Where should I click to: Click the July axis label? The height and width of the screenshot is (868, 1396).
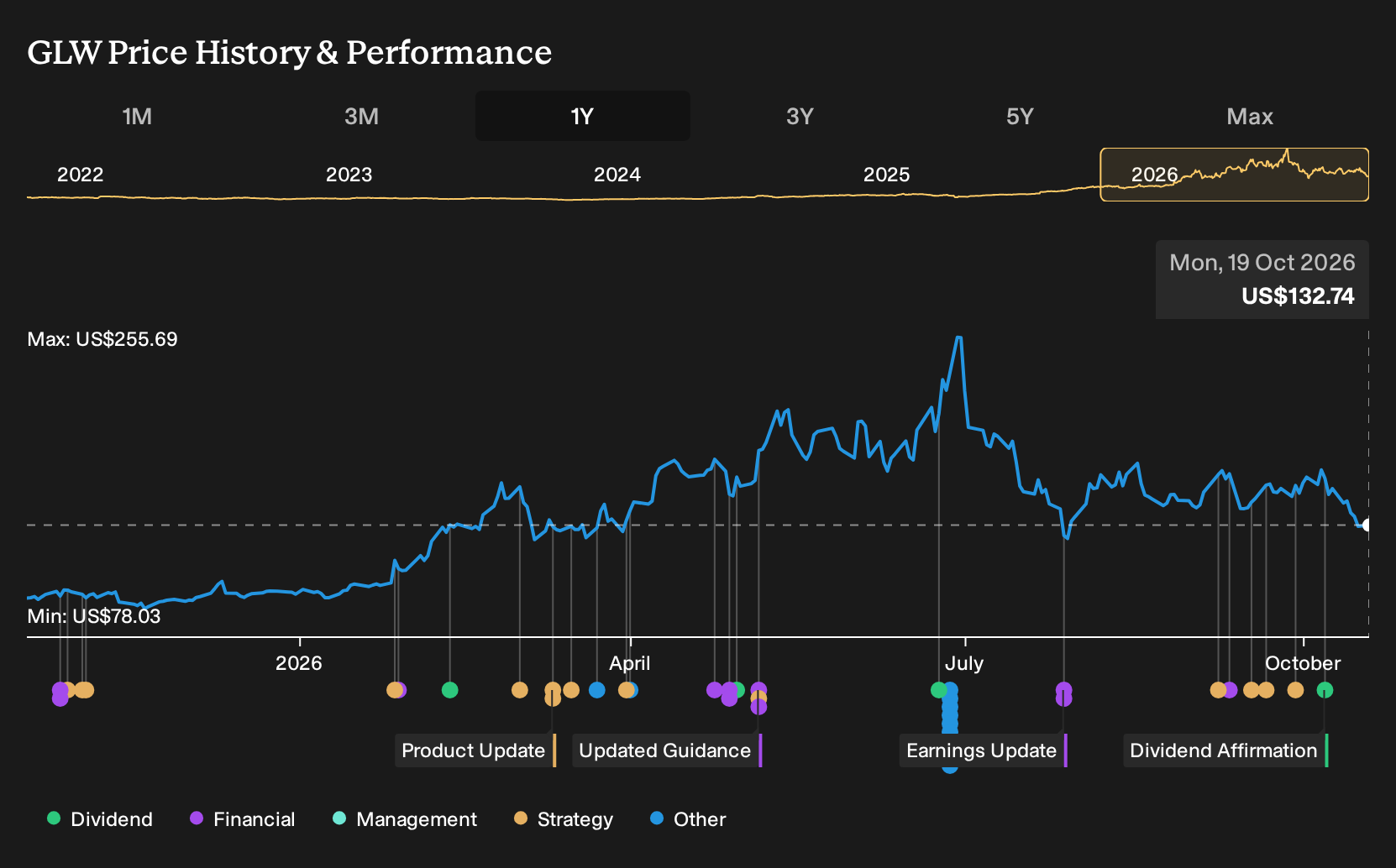tap(964, 663)
